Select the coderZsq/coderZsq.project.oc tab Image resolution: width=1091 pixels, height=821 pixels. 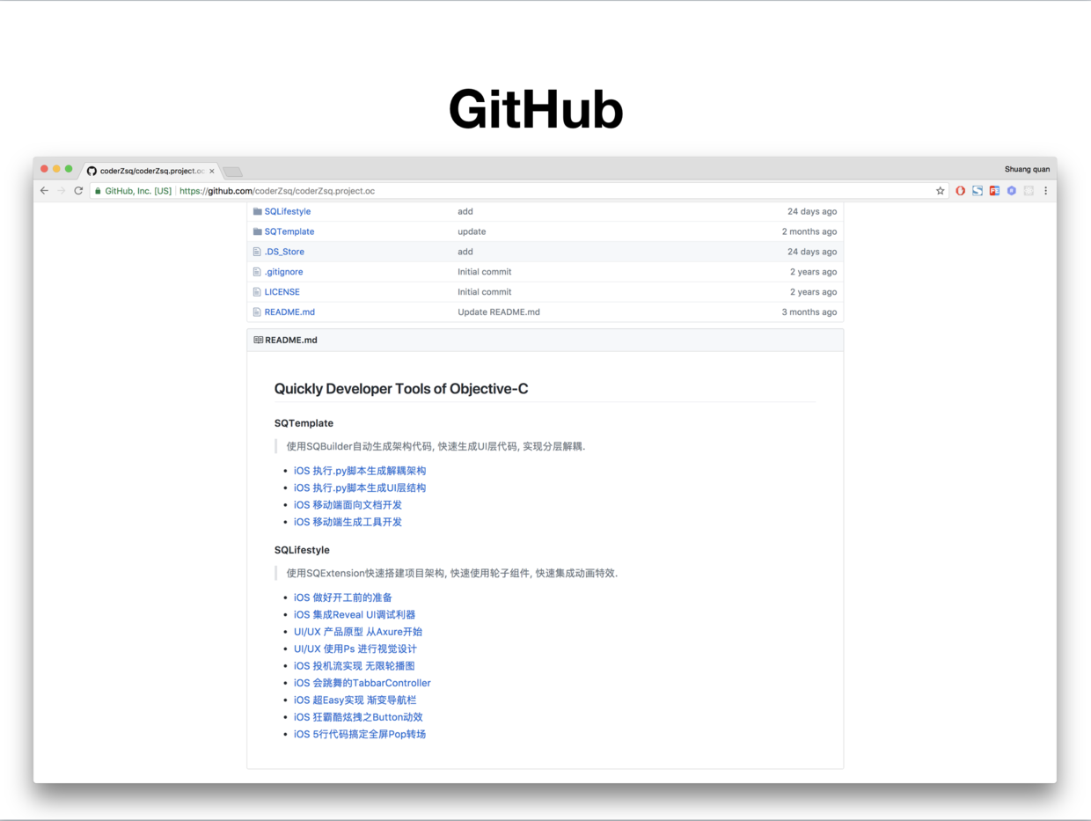152,171
